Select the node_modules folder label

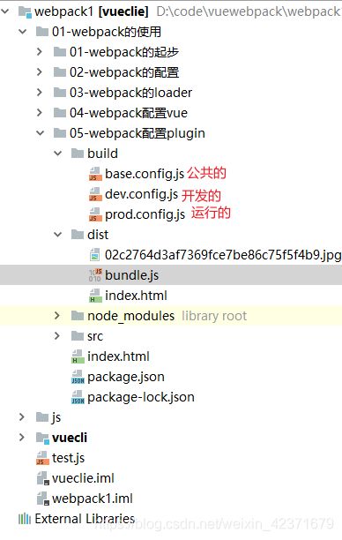point(130,316)
